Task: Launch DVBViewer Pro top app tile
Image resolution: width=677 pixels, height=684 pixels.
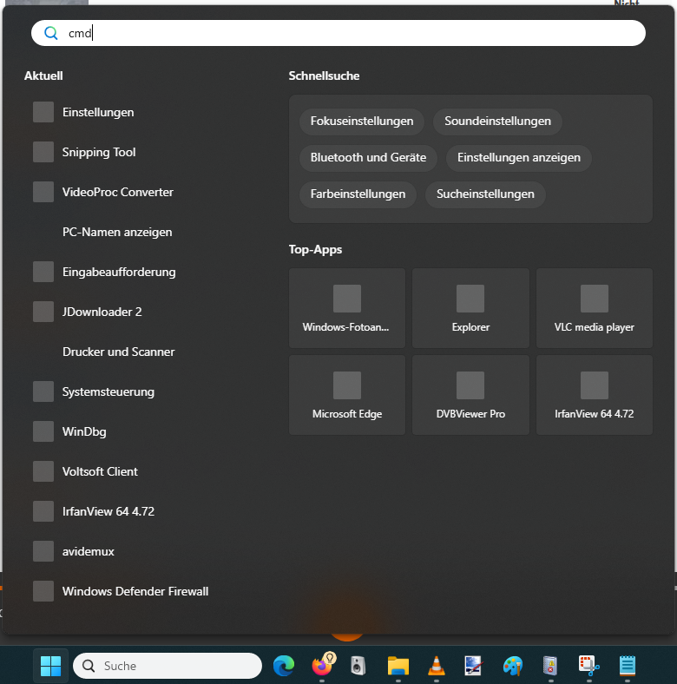Action: coord(470,395)
